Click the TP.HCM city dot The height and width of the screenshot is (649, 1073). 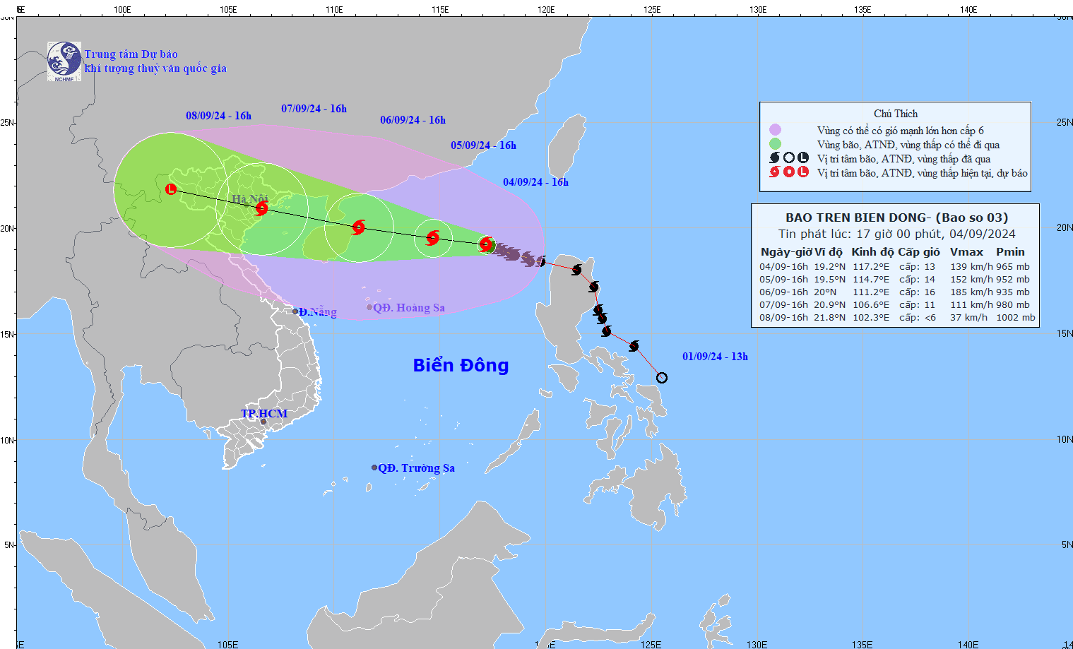(263, 422)
